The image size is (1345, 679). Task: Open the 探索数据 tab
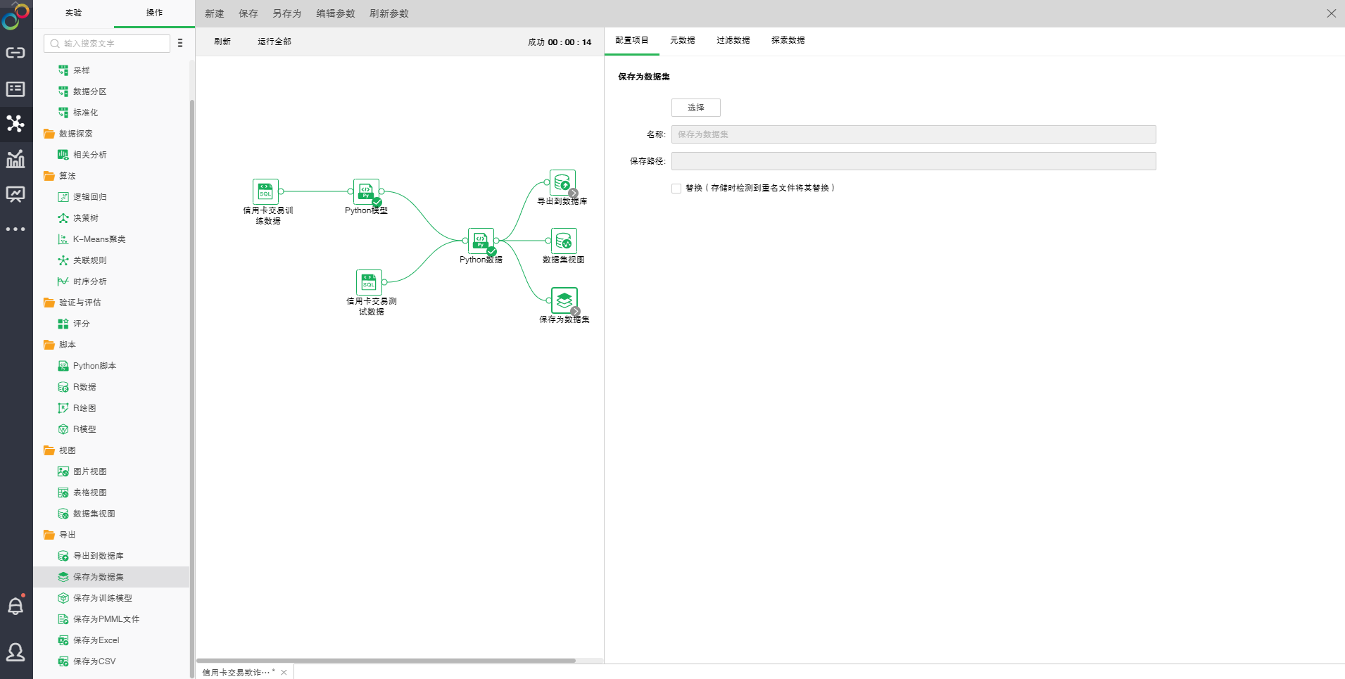click(788, 41)
